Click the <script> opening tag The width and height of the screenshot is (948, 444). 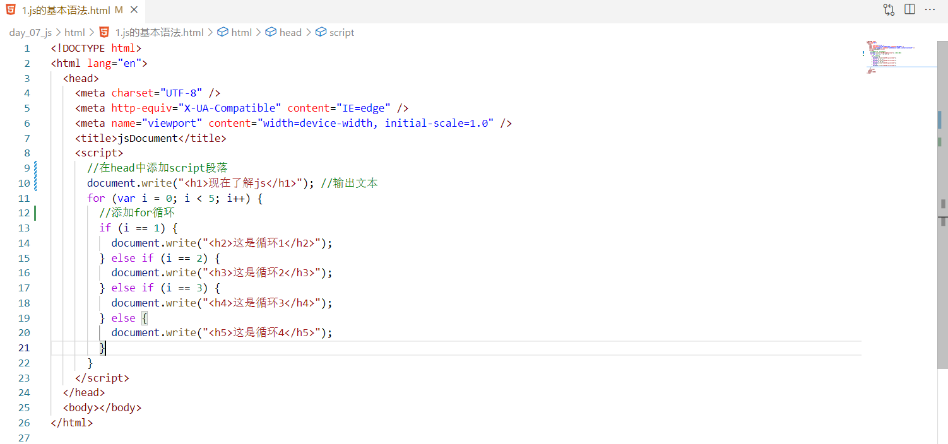[99, 153]
